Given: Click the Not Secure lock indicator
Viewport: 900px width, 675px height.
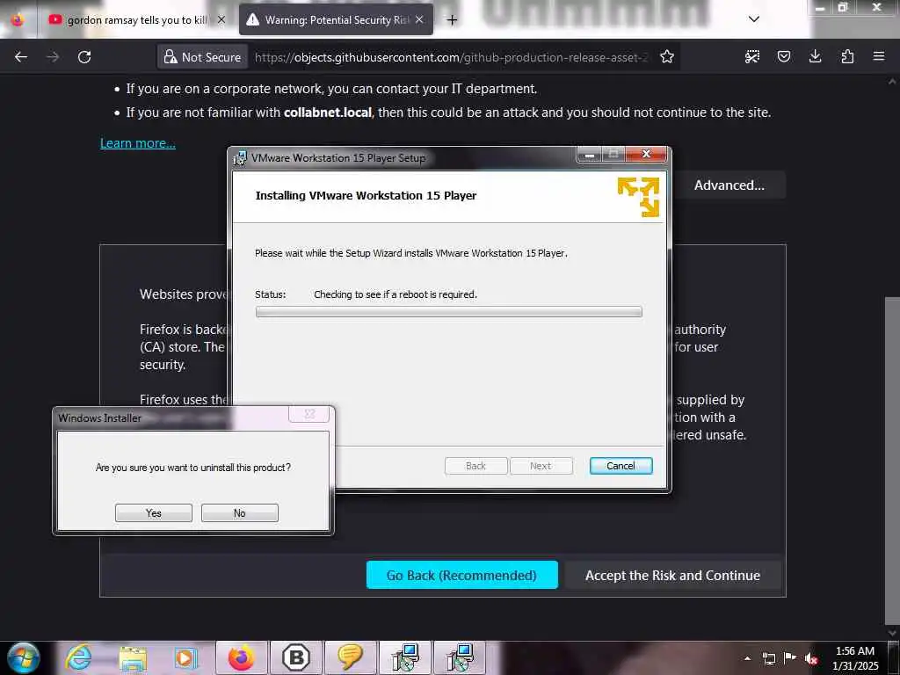Looking at the screenshot, I should [x=202, y=57].
